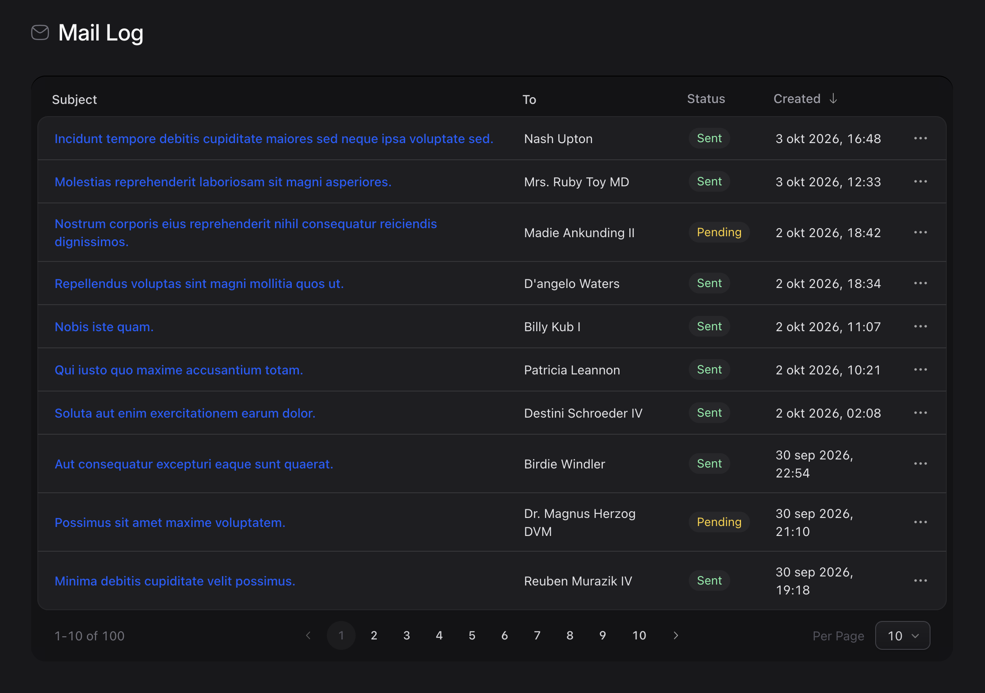Click date '2 okt 2026, 02:08'
The width and height of the screenshot is (985, 693).
[x=828, y=413]
